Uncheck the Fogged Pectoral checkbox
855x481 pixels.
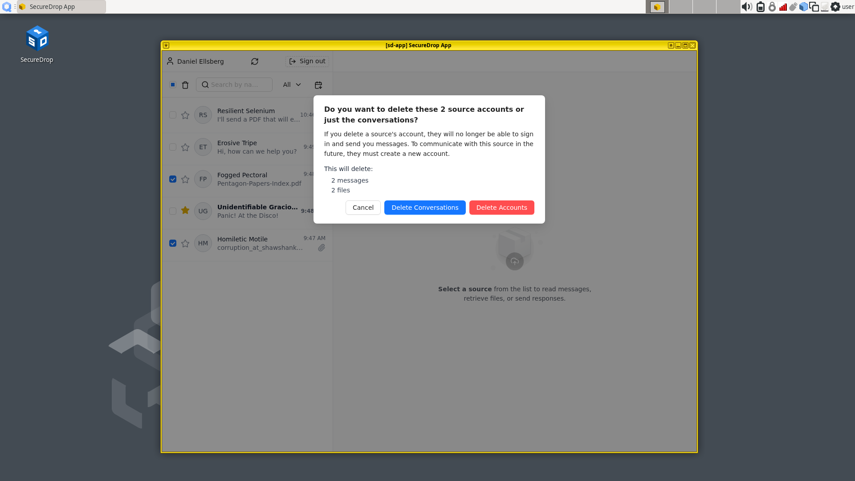(173, 179)
